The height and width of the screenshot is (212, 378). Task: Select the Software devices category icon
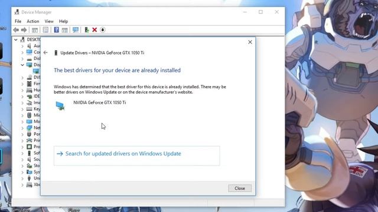[x=29, y=153]
